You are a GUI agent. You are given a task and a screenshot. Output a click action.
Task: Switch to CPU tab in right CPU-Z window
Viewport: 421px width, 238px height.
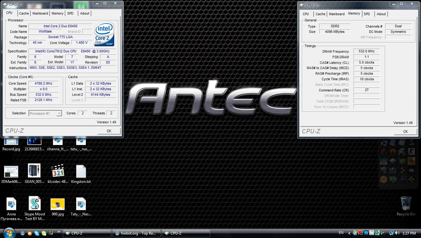(x=306, y=14)
